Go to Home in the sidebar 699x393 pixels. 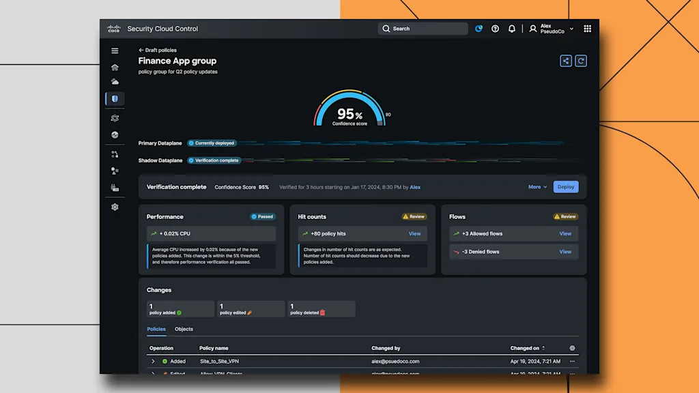115,67
